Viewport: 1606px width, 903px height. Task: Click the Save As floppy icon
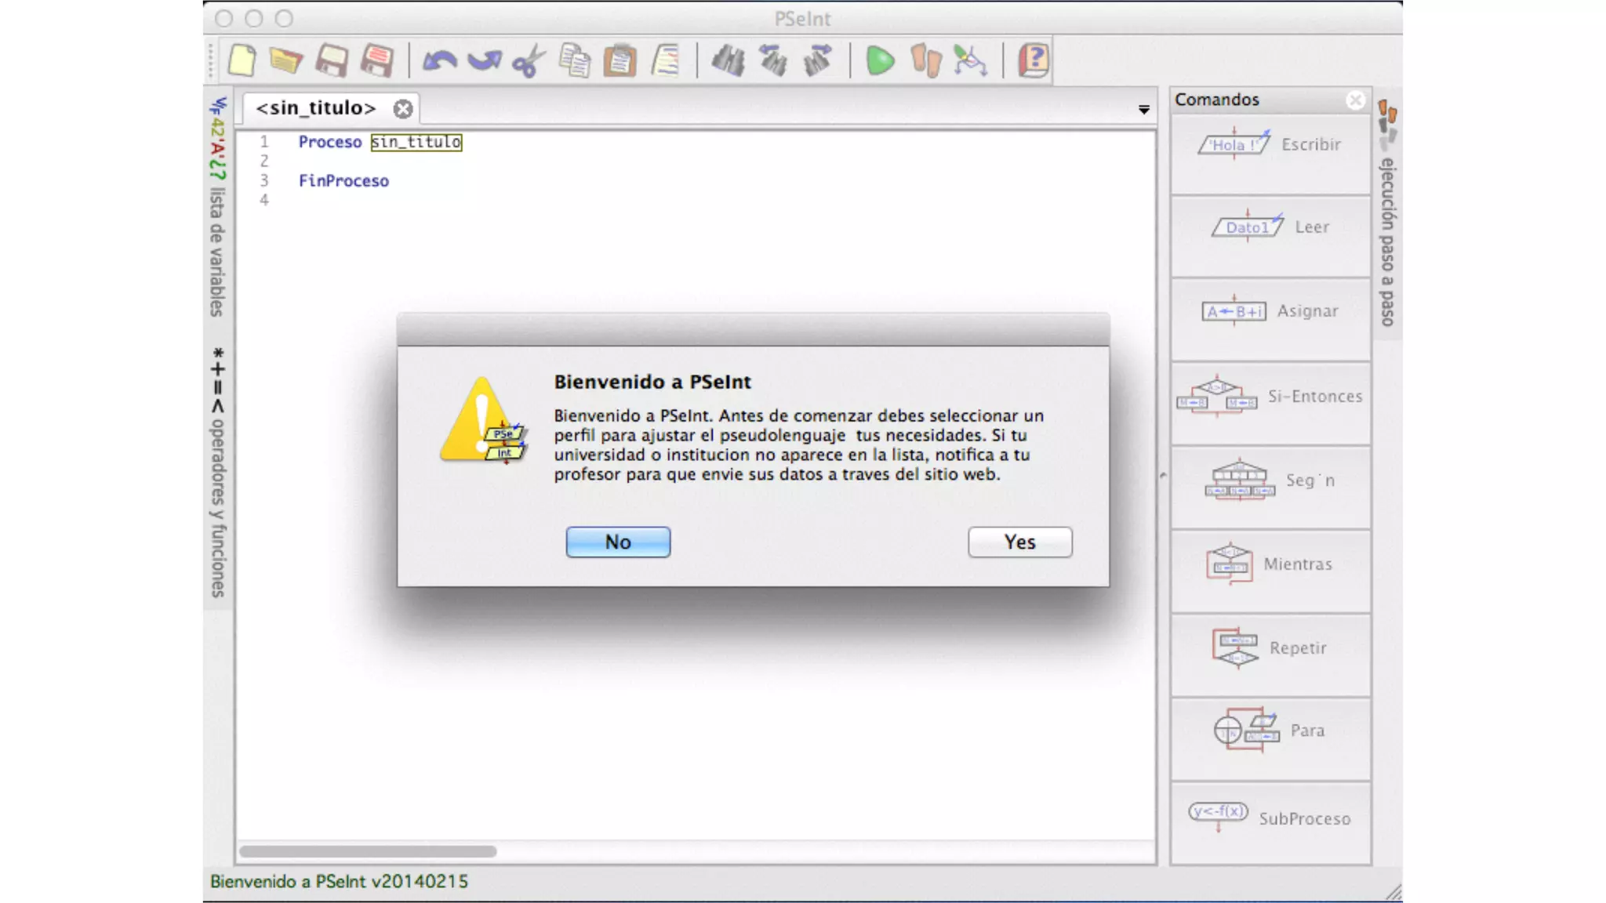376,60
